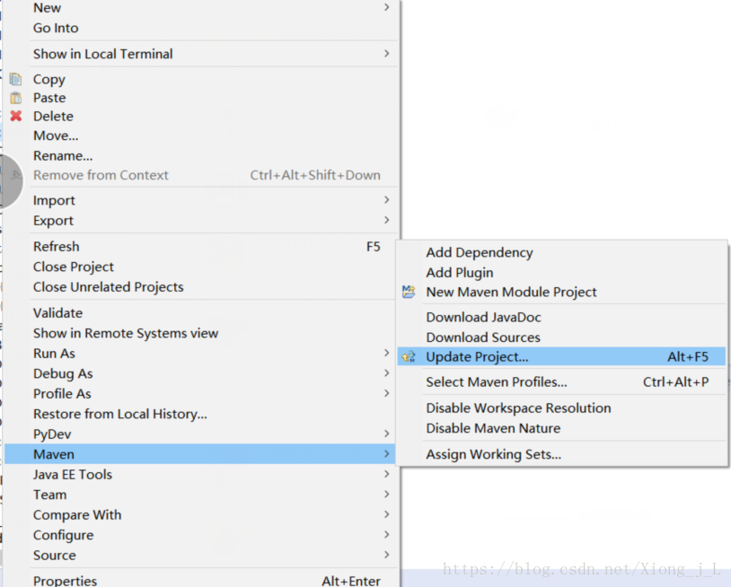Expand the Run As submenu arrow
The height and width of the screenshot is (587, 731).
click(x=386, y=353)
